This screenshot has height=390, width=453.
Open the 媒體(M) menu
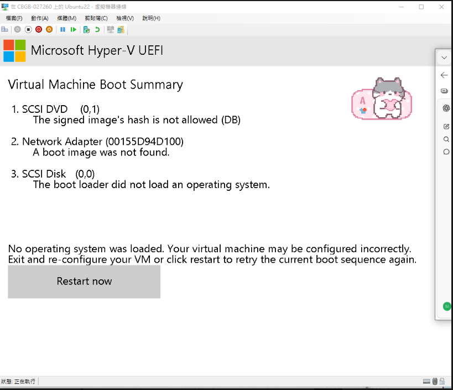point(67,18)
